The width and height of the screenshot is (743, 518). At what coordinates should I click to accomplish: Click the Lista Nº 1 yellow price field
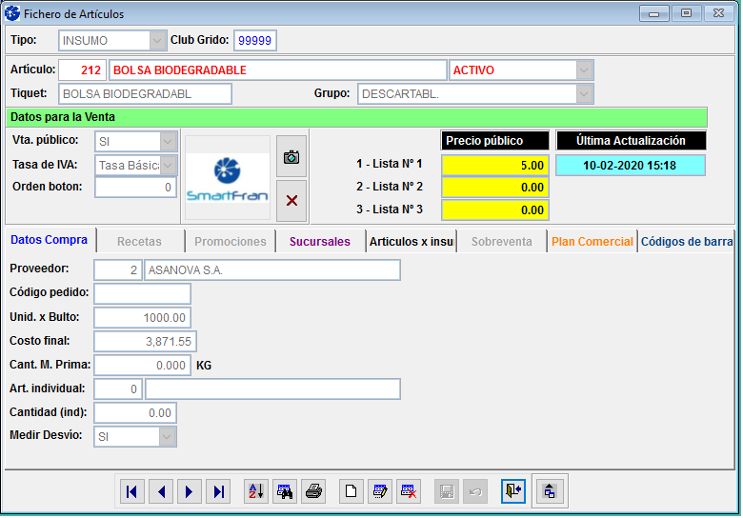[x=494, y=165]
